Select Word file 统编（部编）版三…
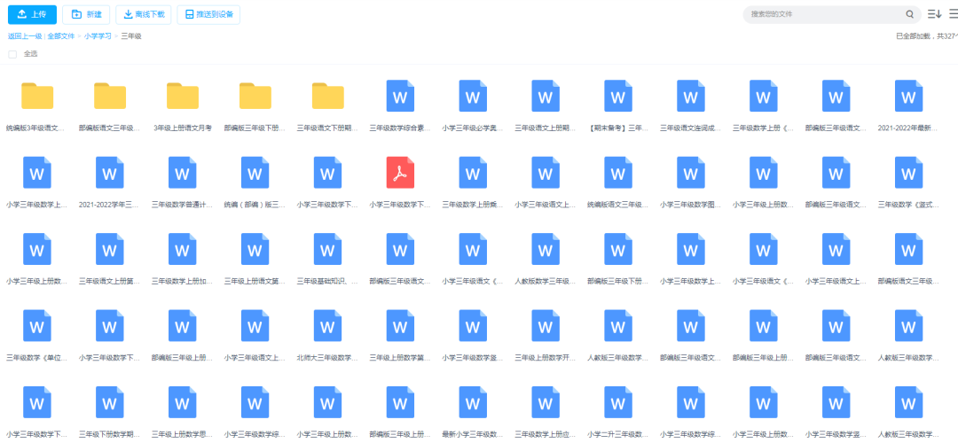This screenshot has height=443, width=958. (255, 172)
